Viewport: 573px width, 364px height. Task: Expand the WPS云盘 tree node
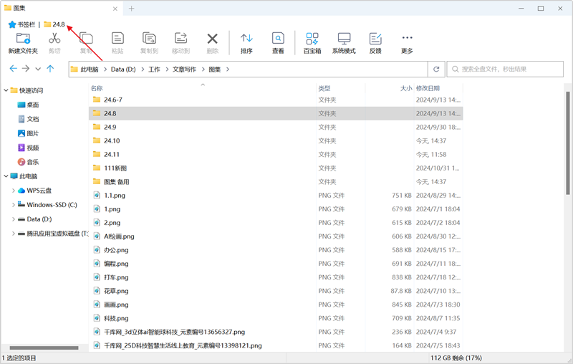point(13,191)
